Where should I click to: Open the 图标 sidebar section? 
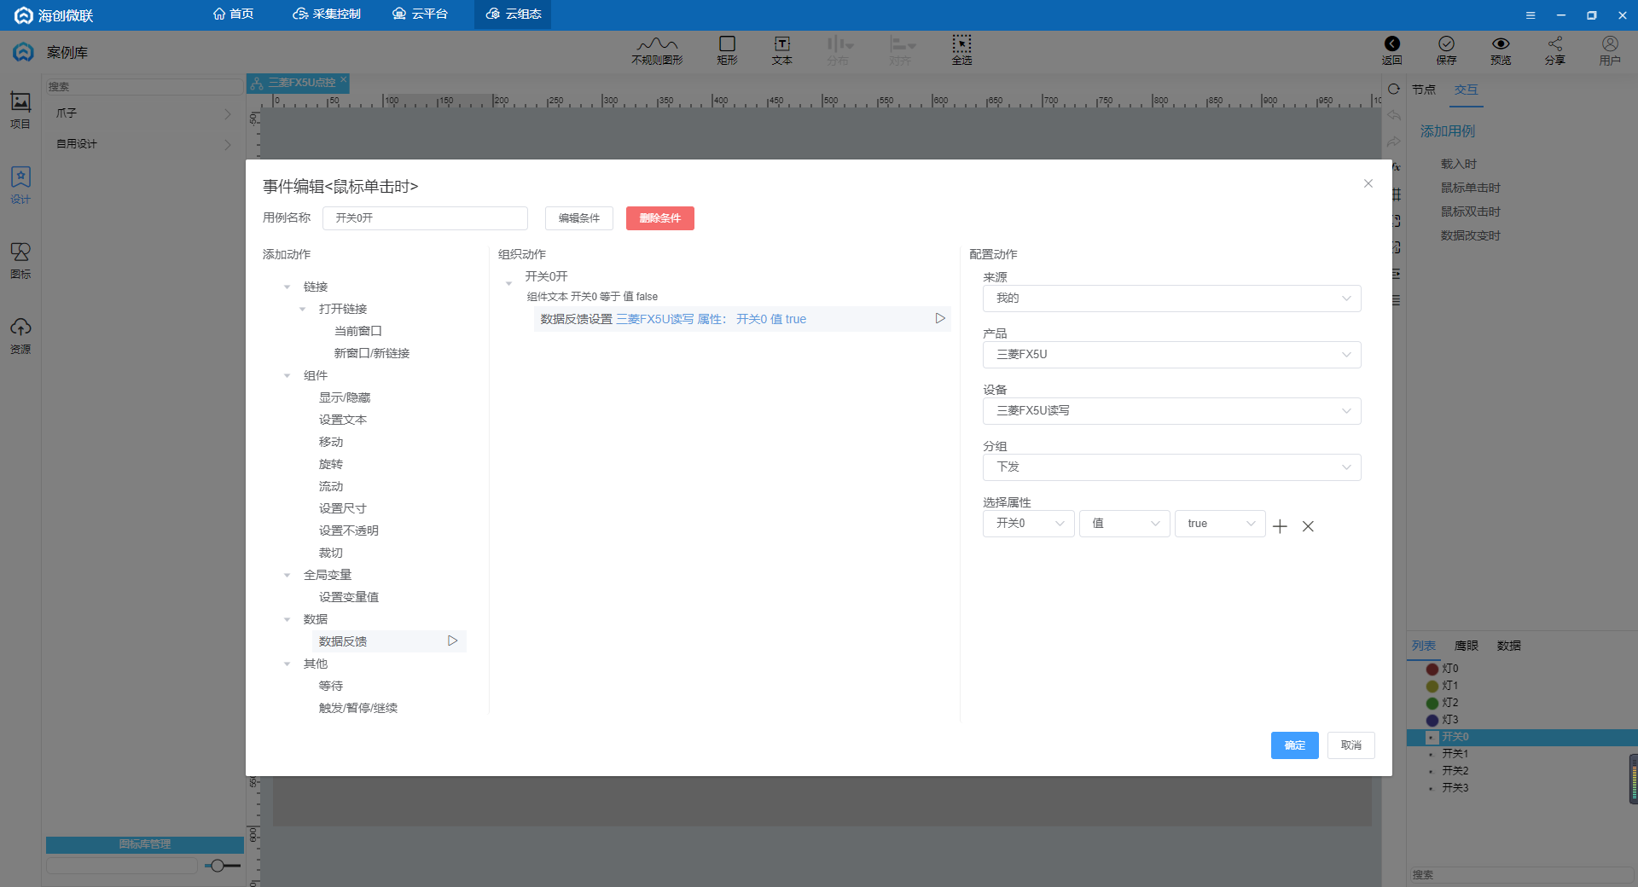click(20, 260)
